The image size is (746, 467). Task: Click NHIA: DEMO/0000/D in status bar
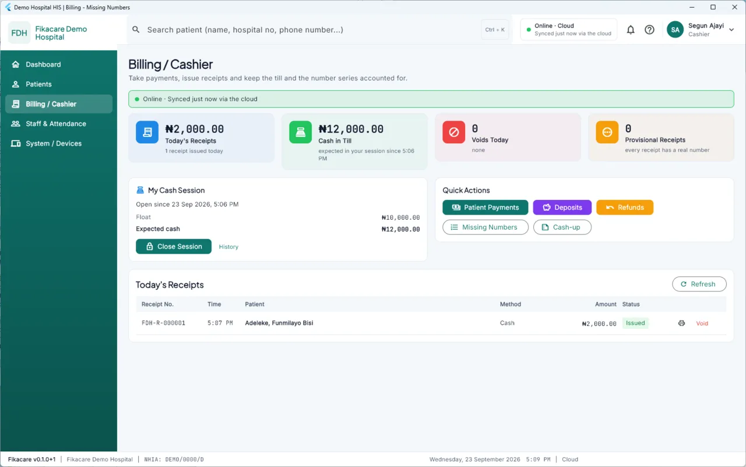174,459
